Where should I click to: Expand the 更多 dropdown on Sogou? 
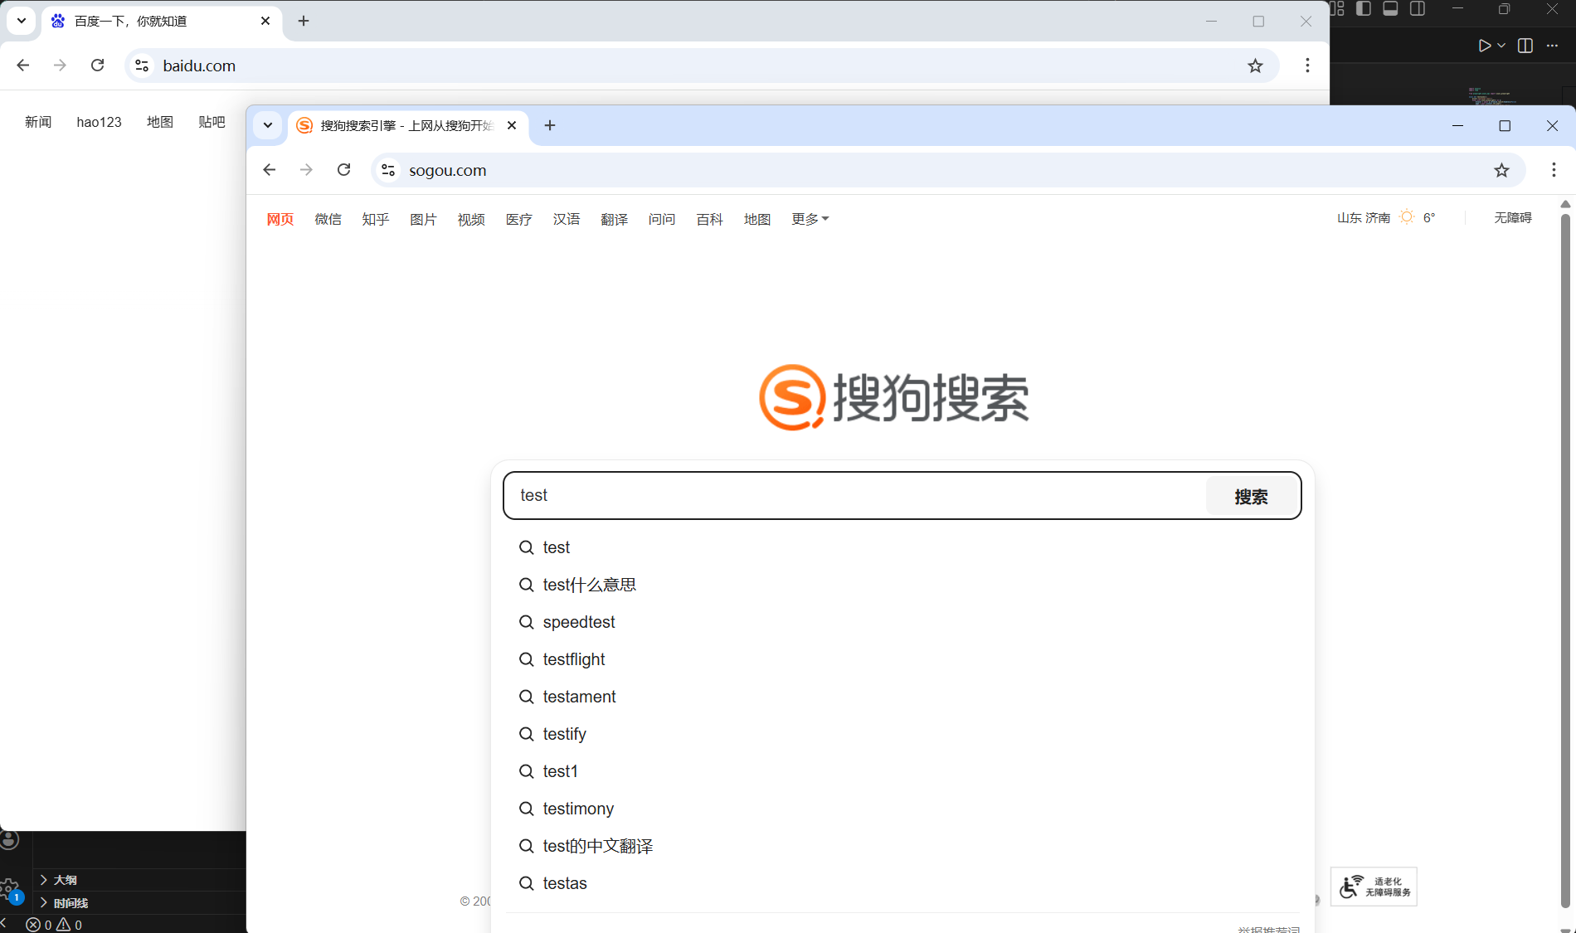coord(810,219)
